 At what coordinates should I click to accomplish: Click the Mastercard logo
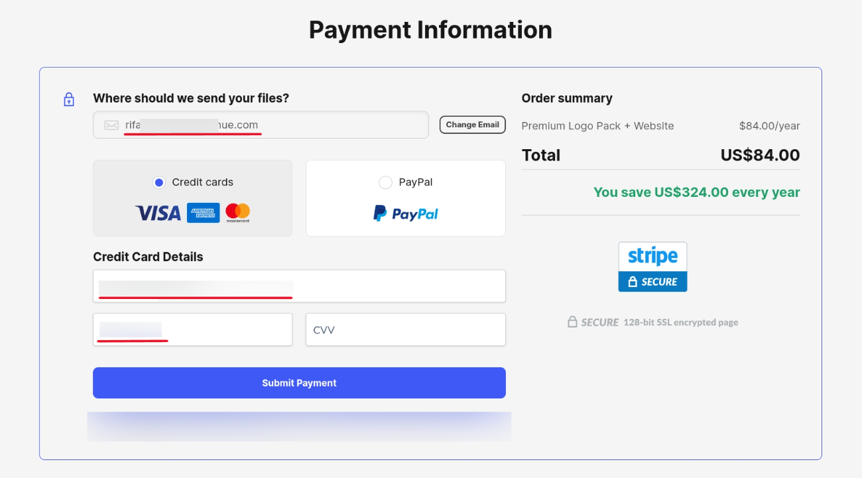(237, 213)
